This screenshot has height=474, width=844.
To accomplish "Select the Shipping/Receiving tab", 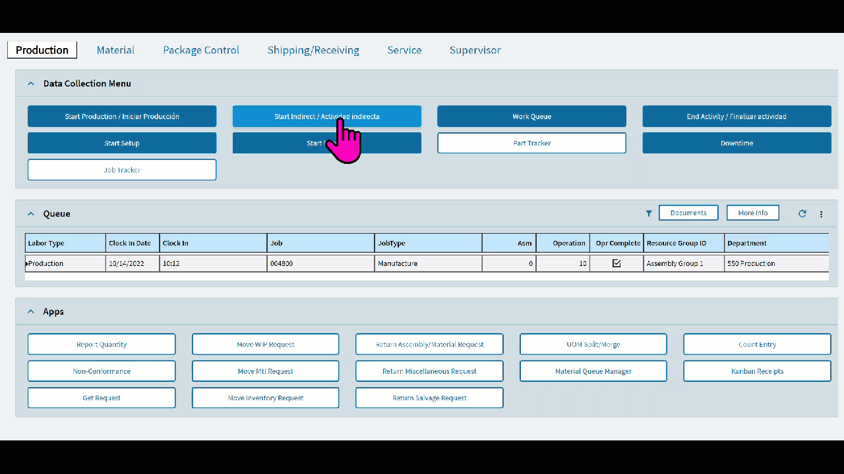I will coord(313,50).
